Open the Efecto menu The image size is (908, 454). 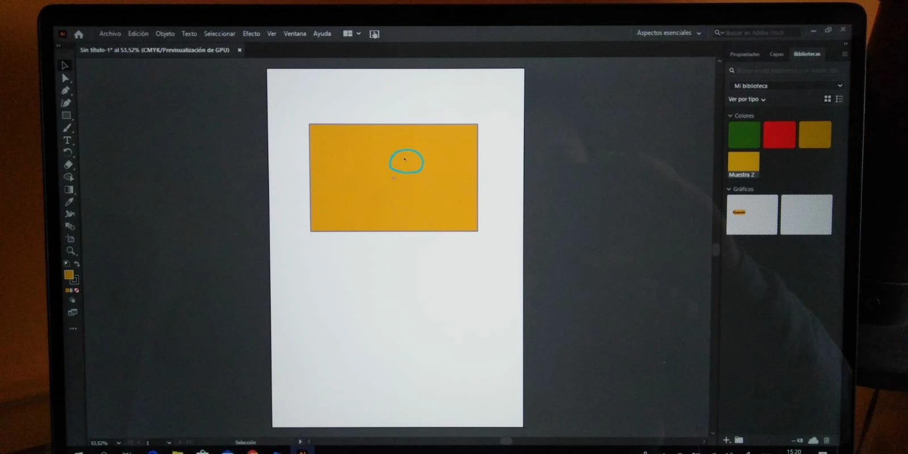251,33
